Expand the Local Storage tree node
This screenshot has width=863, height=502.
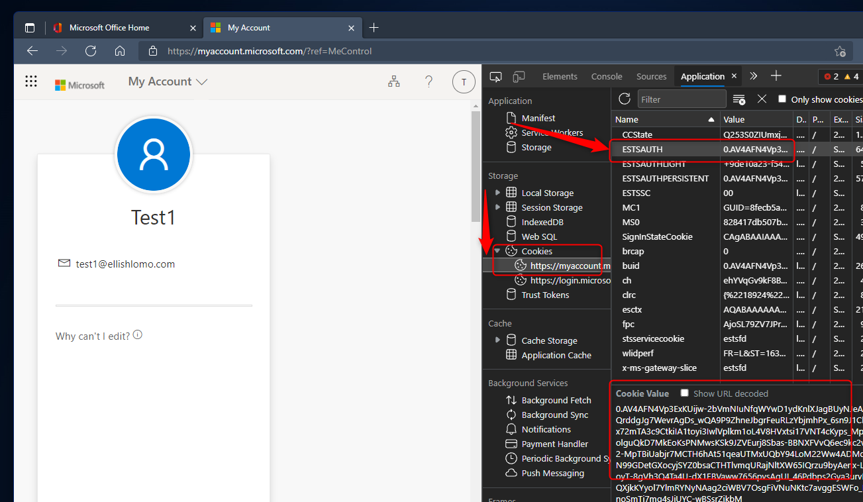pyautogui.click(x=498, y=193)
